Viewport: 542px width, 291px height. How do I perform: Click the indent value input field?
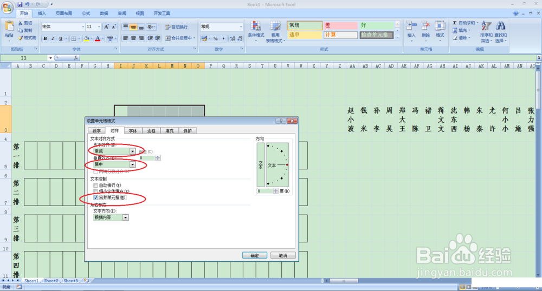click(147, 158)
